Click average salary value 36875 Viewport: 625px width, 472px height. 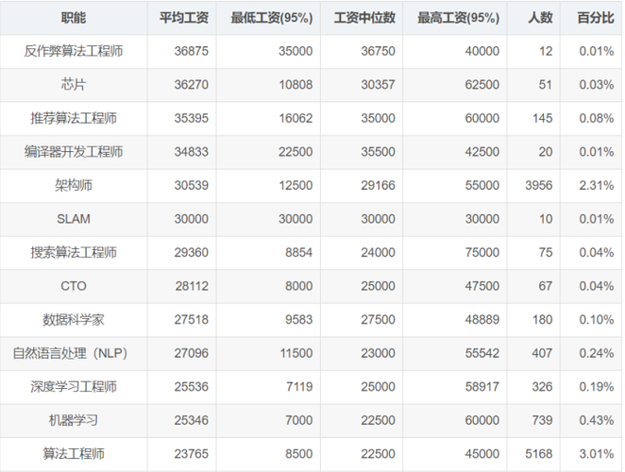tap(192, 51)
